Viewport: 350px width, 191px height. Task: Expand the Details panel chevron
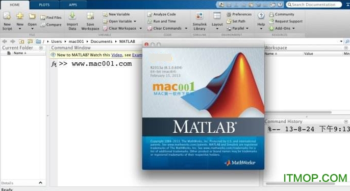(x=40, y=183)
